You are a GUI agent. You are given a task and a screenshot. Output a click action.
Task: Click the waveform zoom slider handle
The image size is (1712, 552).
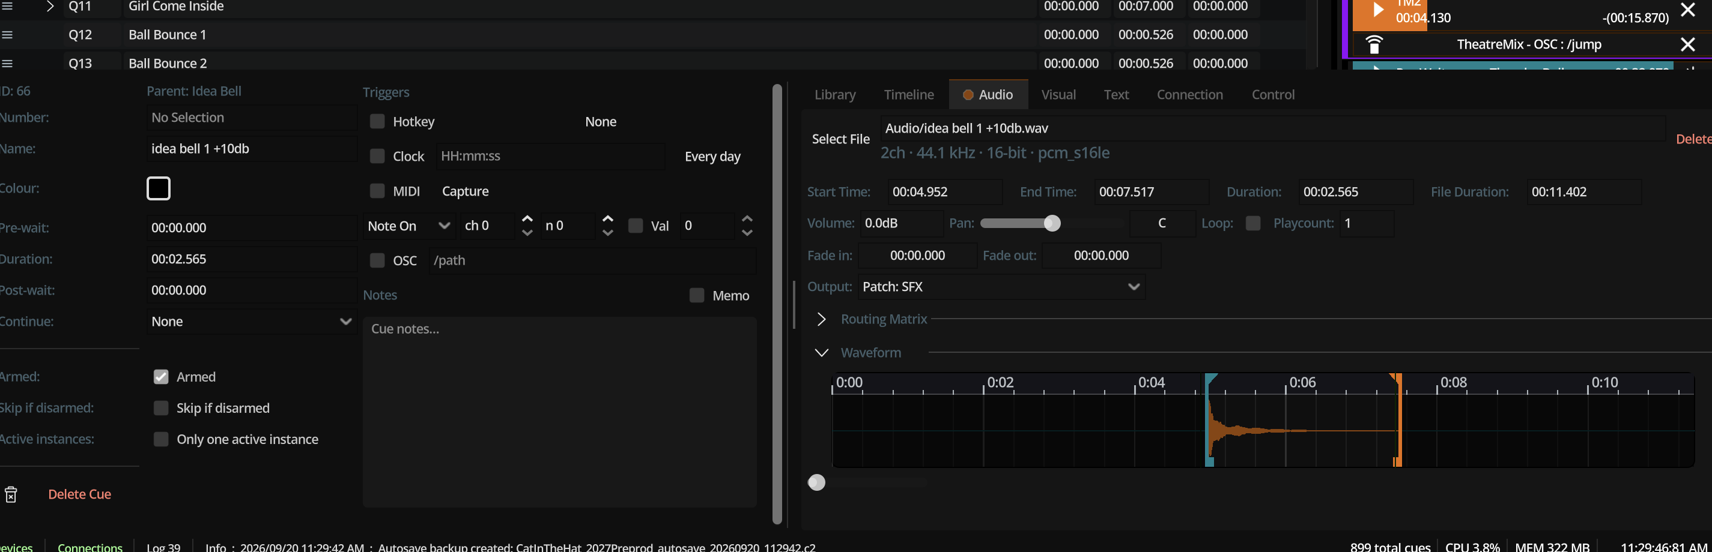pos(816,482)
